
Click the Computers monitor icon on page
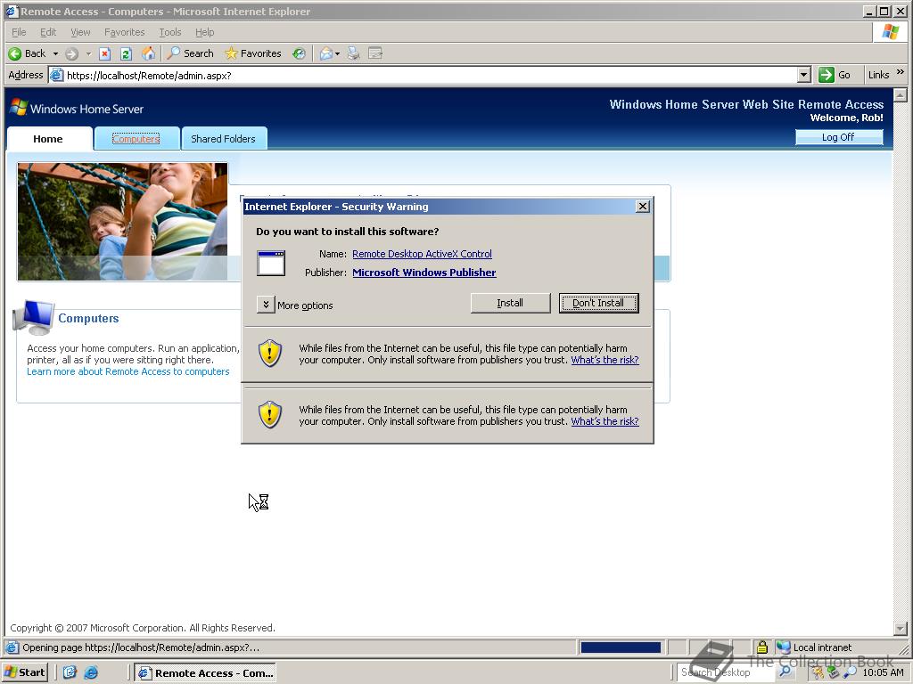pos(34,318)
